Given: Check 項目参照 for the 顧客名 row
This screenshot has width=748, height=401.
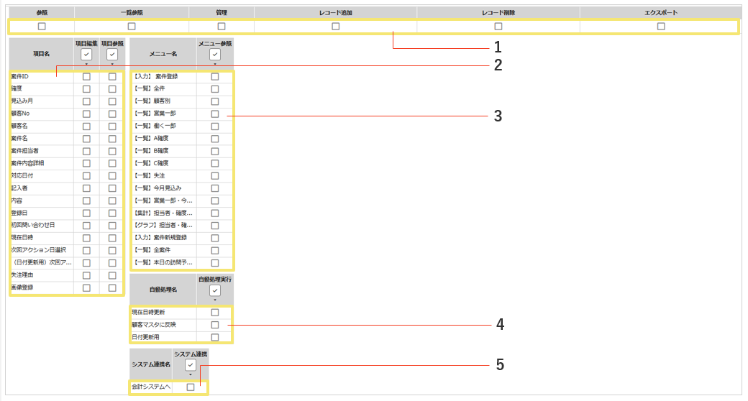Looking at the screenshot, I should [112, 126].
